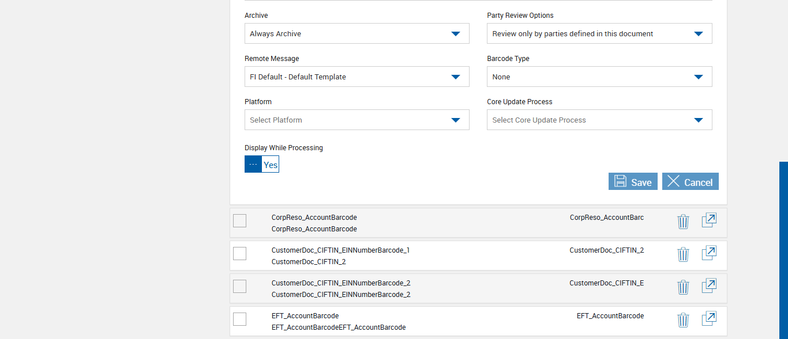Select a platform from Platform dropdown
This screenshot has height=339, width=788.
tap(357, 120)
